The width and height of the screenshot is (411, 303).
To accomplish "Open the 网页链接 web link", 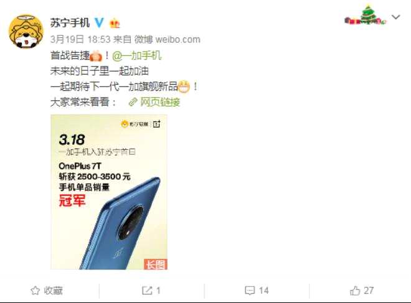I will (x=160, y=102).
